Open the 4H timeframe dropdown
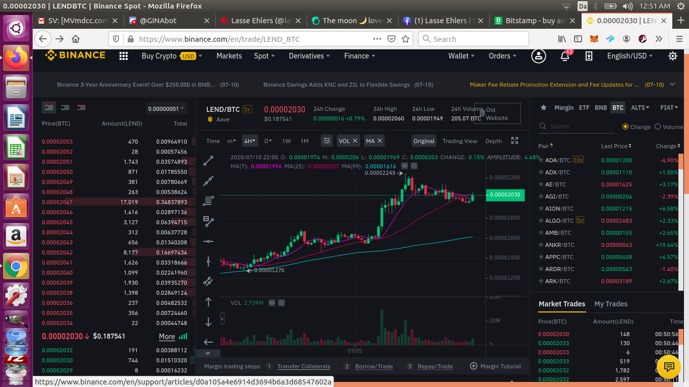Viewport: 689px width, 387px height. click(x=250, y=141)
